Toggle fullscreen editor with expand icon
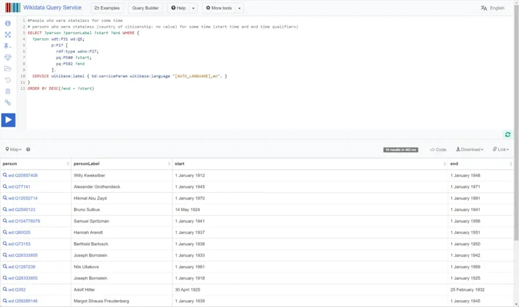 pos(7,35)
